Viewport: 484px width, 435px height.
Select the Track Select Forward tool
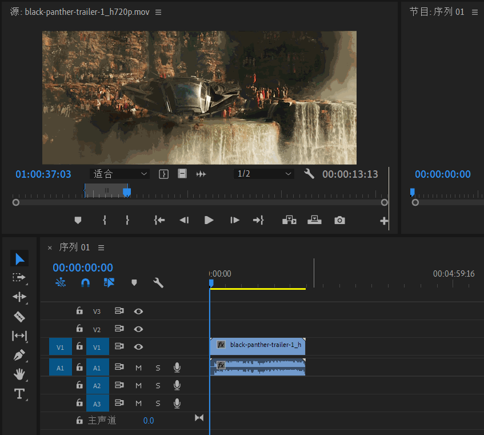coord(19,278)
